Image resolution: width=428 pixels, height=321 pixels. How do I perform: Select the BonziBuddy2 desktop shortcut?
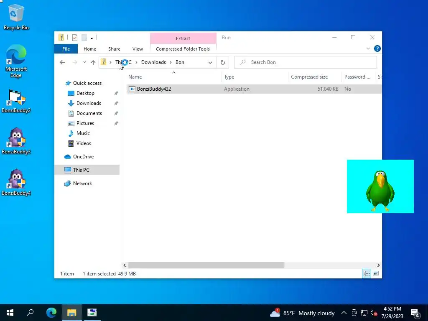pos(16,101)
